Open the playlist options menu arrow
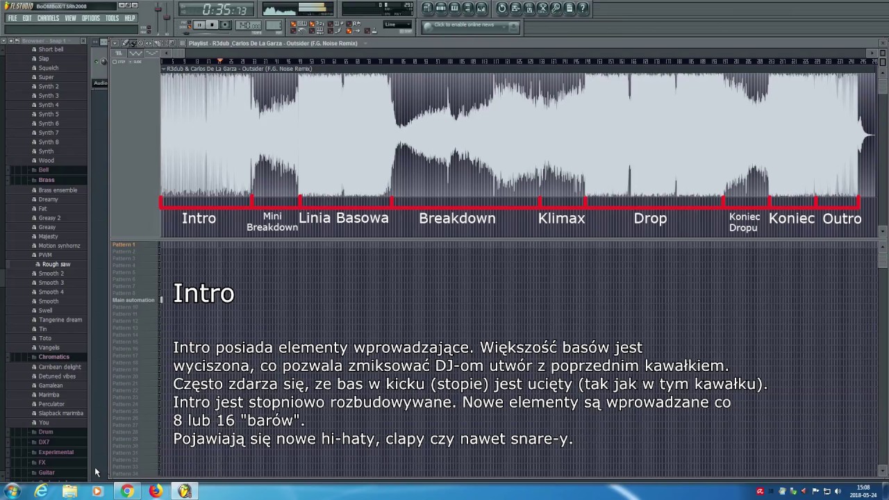 [x=115, y=43]
